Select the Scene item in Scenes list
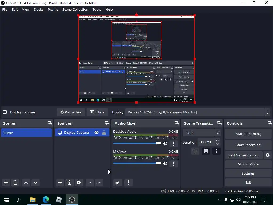Viewport: 273px width, 205px height. (x=26, y=133)
